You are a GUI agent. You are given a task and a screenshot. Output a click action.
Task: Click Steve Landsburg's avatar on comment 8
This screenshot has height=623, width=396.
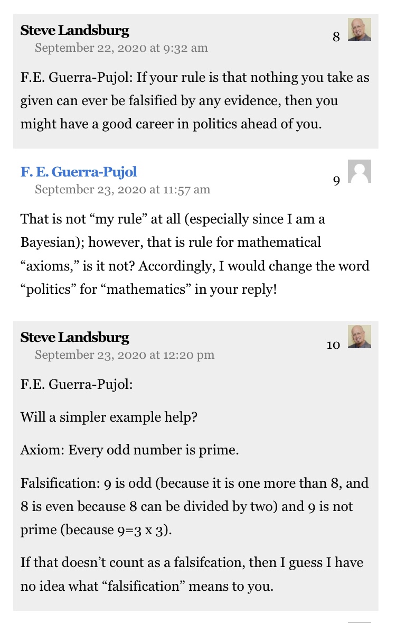click(359, 30)
